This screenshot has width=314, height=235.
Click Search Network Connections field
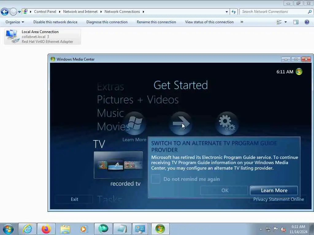click(x=273, y=12)
